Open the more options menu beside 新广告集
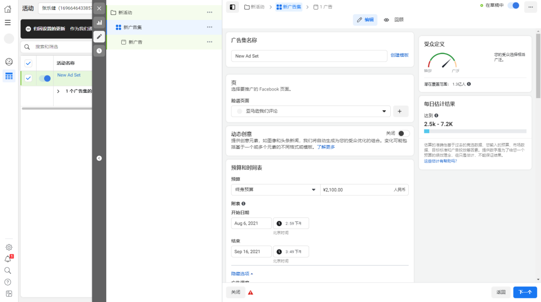This screenshot has width=541, height=302. coord(209,27)
